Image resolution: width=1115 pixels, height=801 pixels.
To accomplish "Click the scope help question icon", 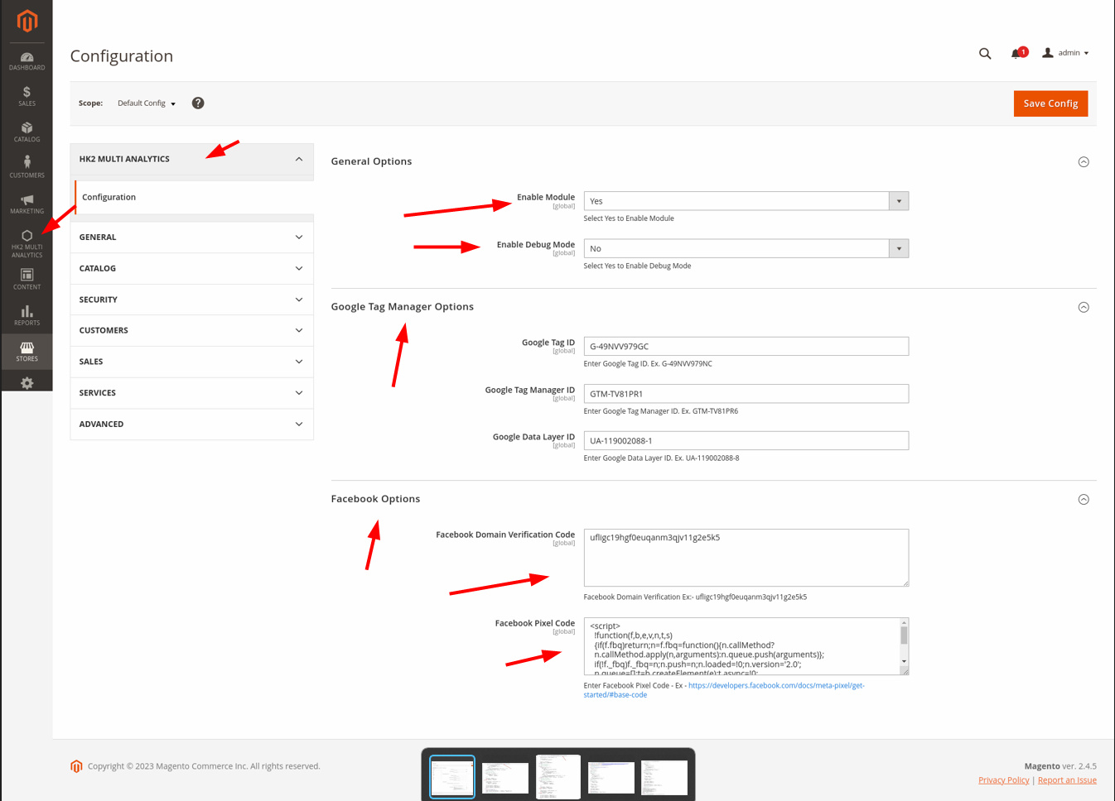I will point(198,103).
